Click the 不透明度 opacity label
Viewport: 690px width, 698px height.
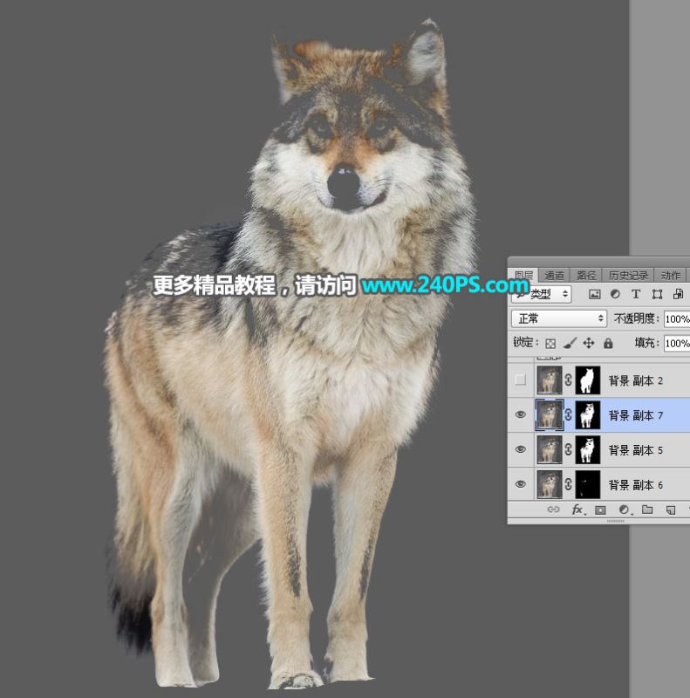point(637,318)
